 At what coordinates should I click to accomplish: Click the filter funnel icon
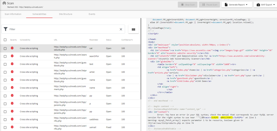coord(5,29)
